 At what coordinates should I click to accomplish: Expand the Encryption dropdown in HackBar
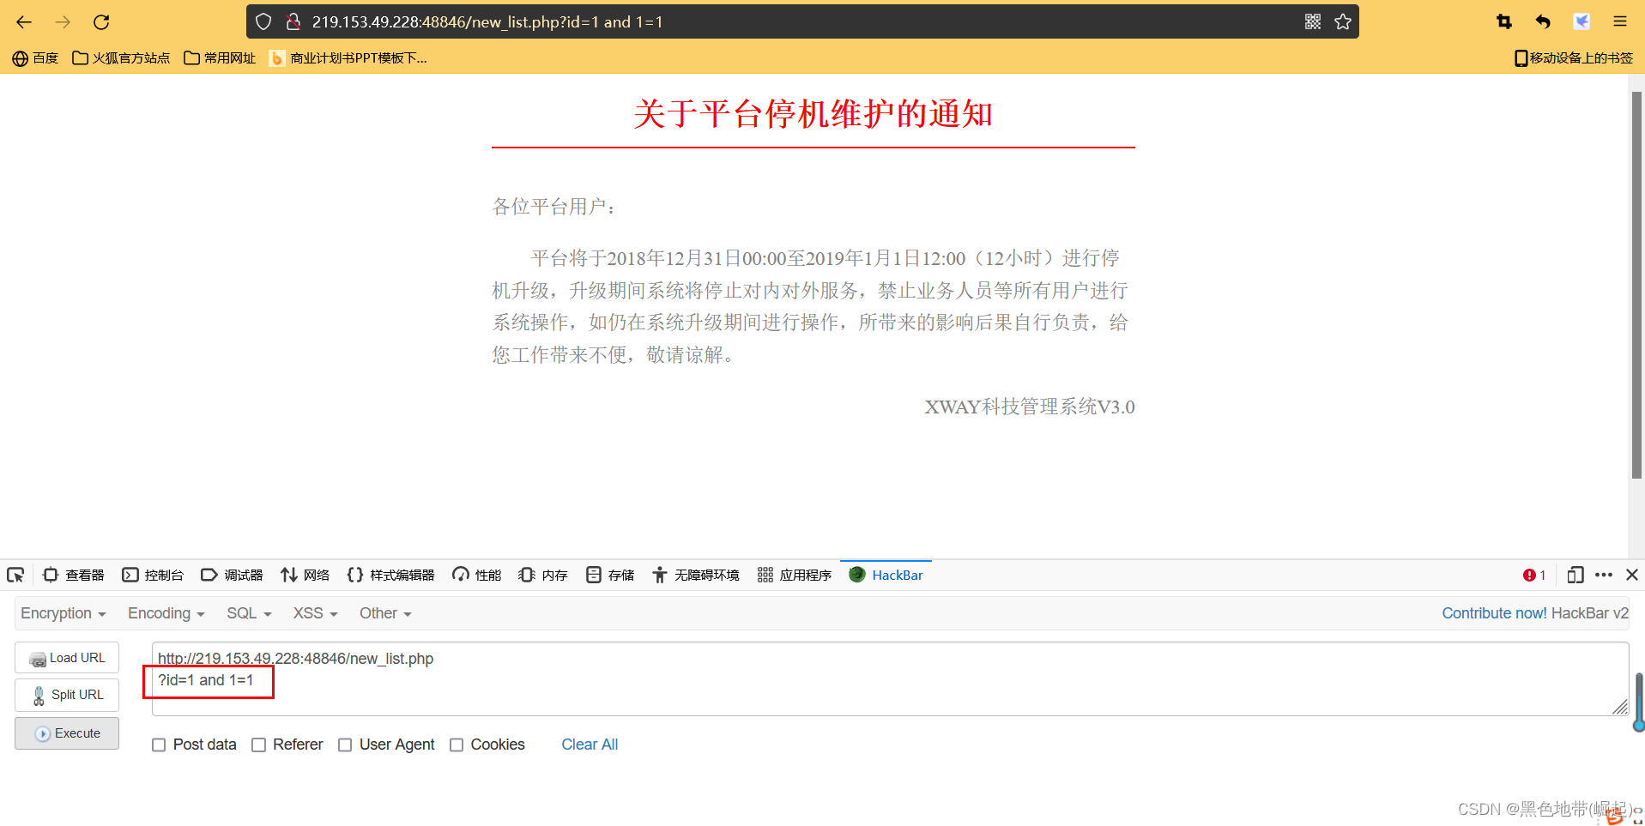coord(63,613)
